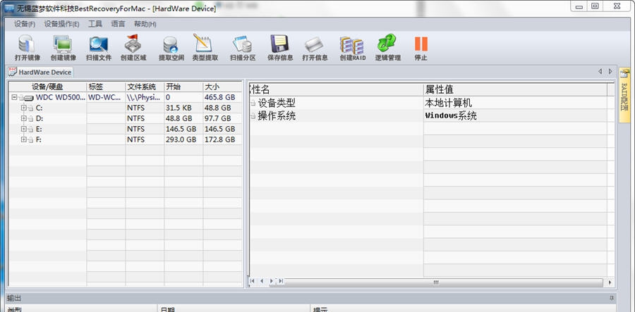Click the 31.5 KB start cell
This screenshot has height=312, width=635.
point(183,108)
